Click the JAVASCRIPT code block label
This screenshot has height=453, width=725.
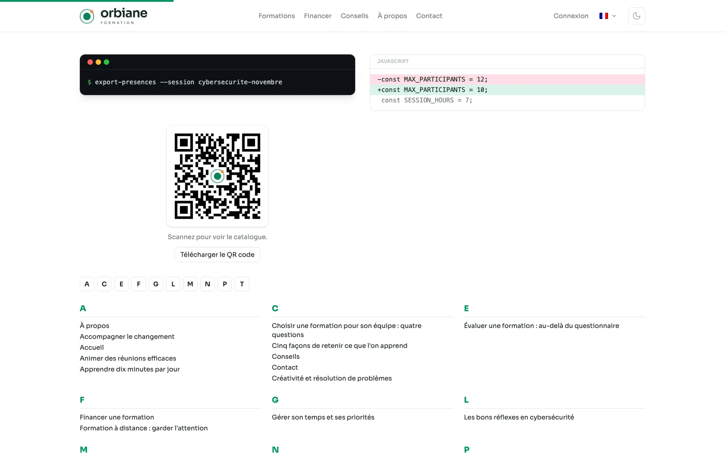click(393, 61)
